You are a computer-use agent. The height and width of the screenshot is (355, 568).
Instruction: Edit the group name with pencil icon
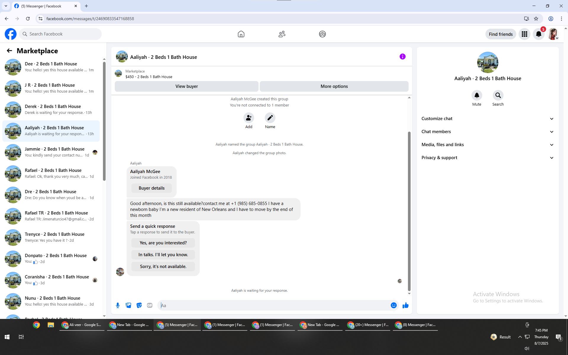tap(270, 118)
